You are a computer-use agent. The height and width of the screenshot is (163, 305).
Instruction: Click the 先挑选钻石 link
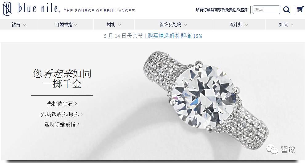(x=60, y=104)
